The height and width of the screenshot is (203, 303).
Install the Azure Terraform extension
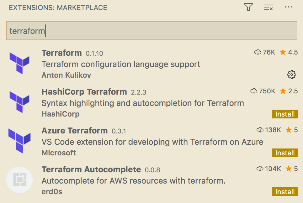click(x=285, y=153)
